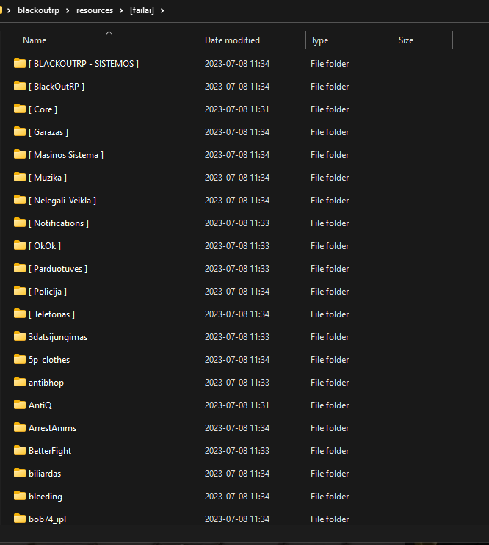This screenshot has width=489, height=545.
Task: Select 'ArrestAnims' folder name
Action: tap(52, 428)
